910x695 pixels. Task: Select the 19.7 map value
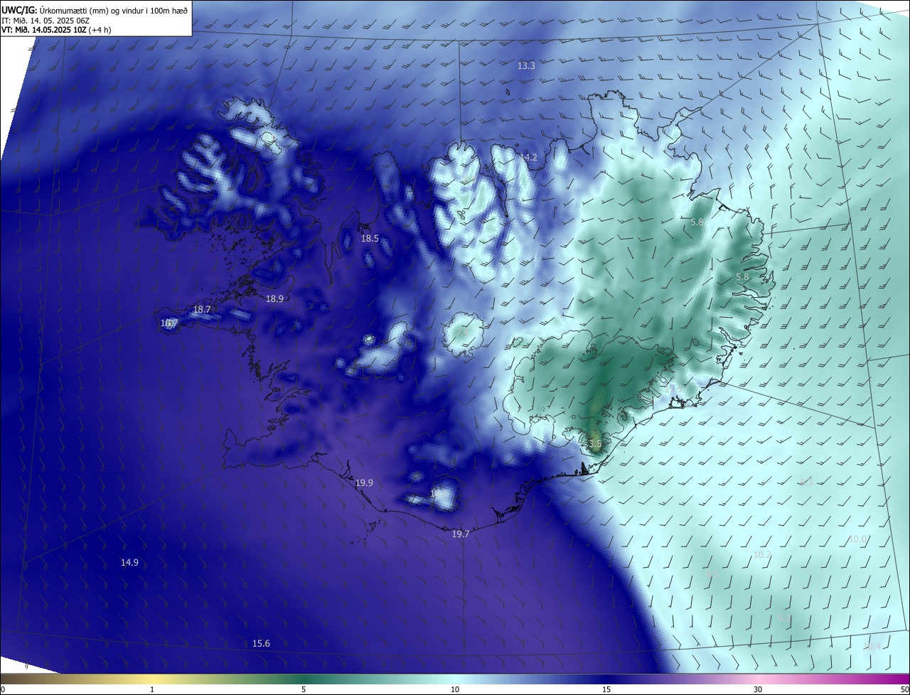click(461, 534)
